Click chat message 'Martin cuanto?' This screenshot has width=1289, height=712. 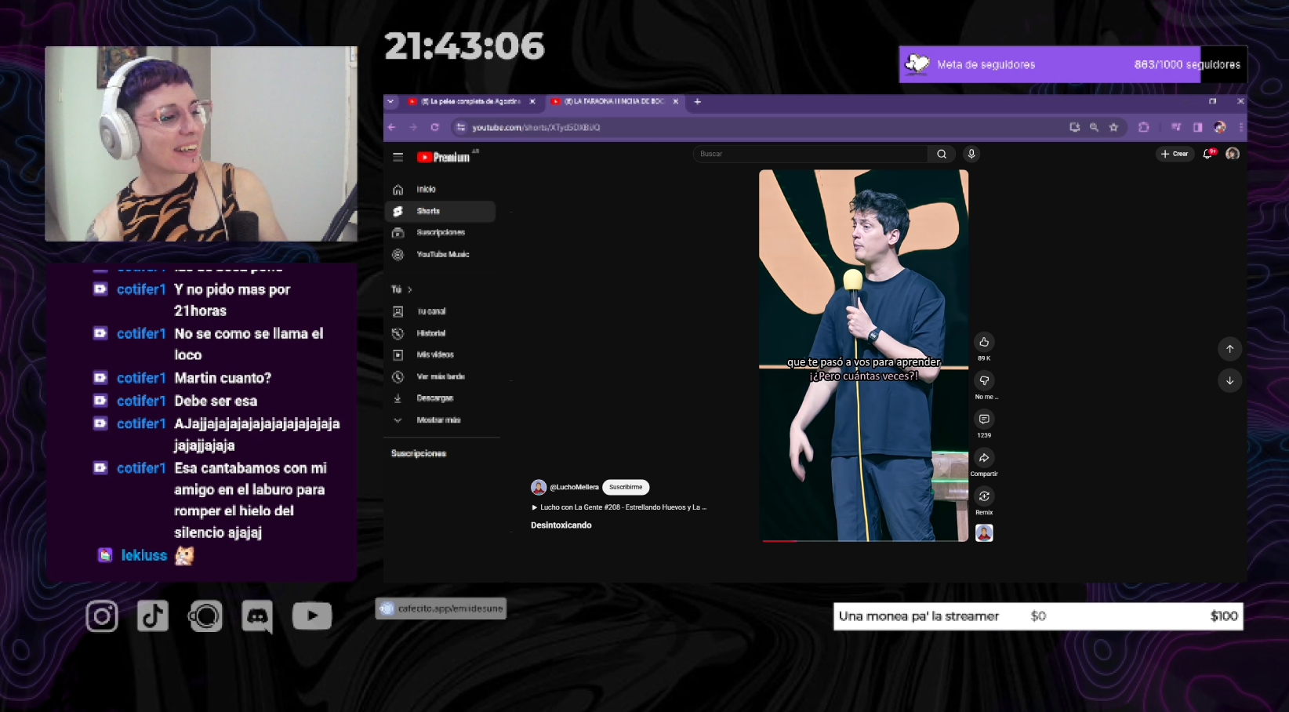pos(223,378)
